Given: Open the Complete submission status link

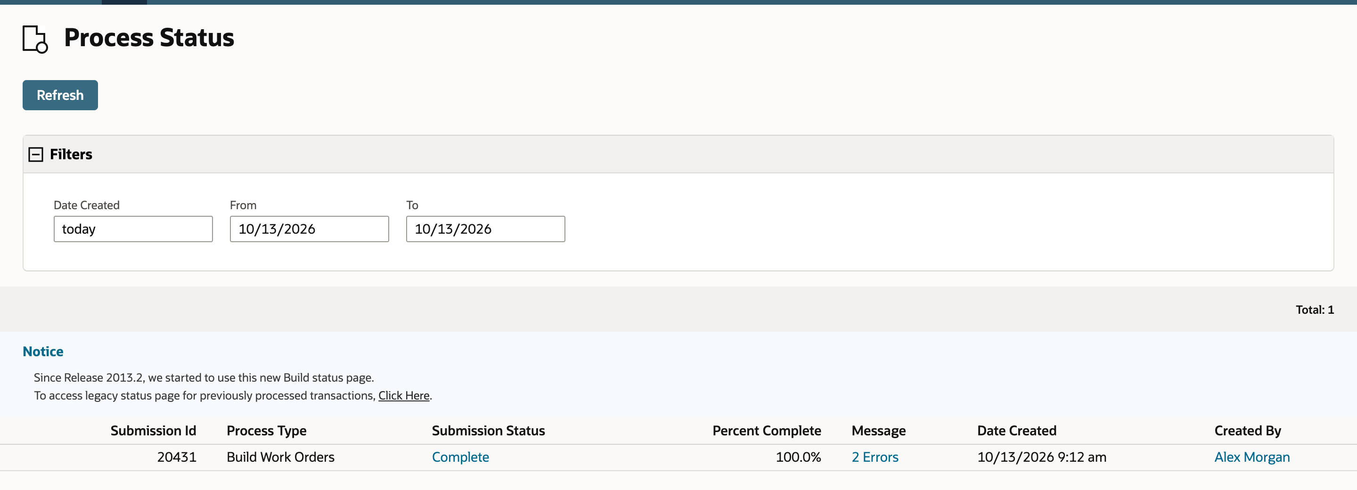Looking at the screenshot, I should coord(460,457).
